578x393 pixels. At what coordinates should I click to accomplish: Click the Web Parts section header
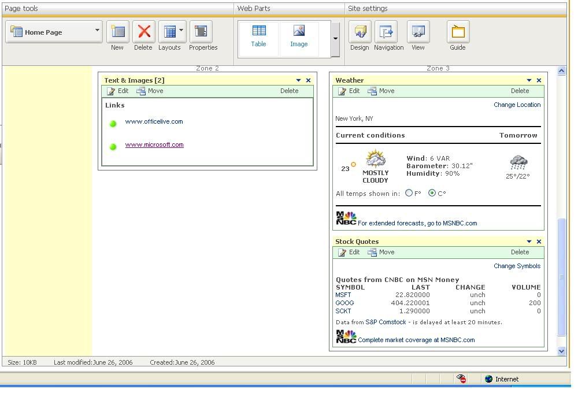[254, 9]
